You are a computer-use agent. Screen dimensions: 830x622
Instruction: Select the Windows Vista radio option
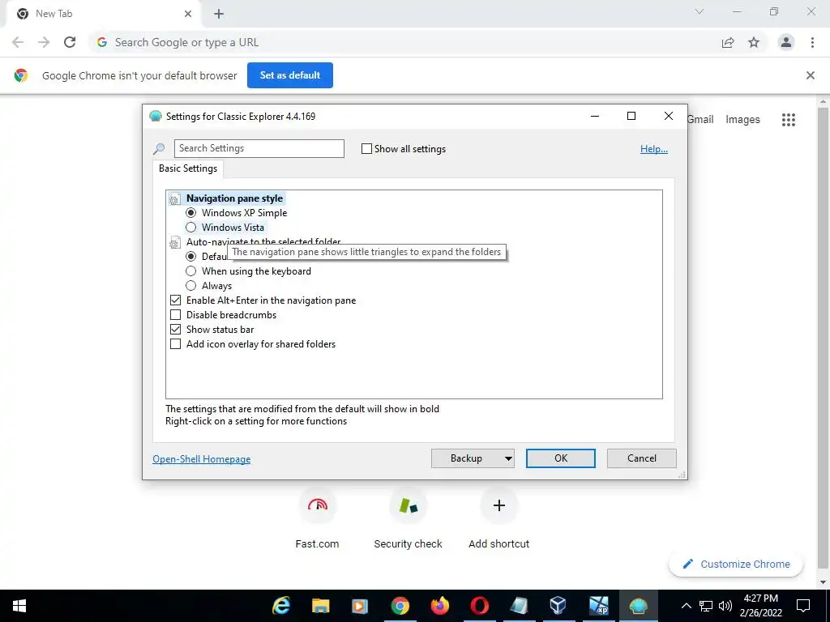click(x=191, y=228)
